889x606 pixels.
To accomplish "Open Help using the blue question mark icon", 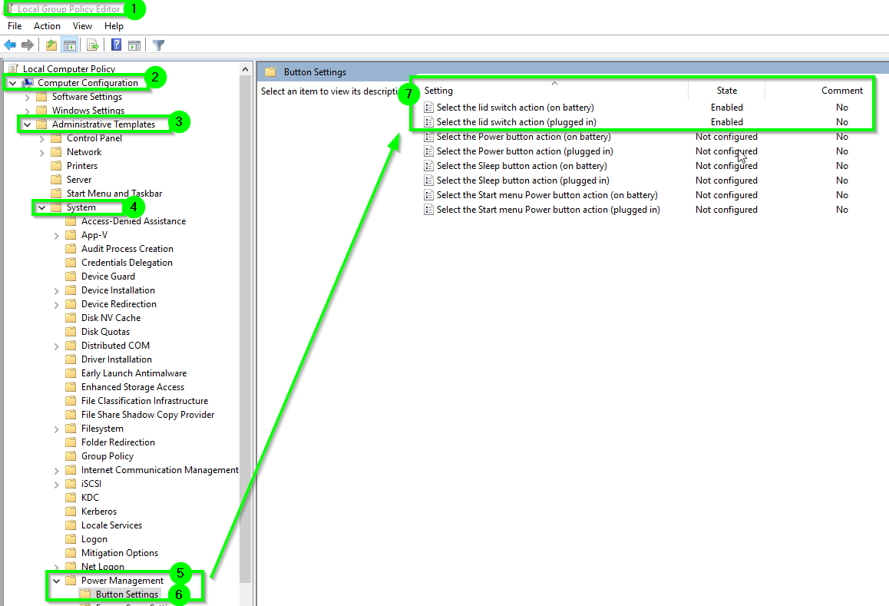I will [115, 44].
